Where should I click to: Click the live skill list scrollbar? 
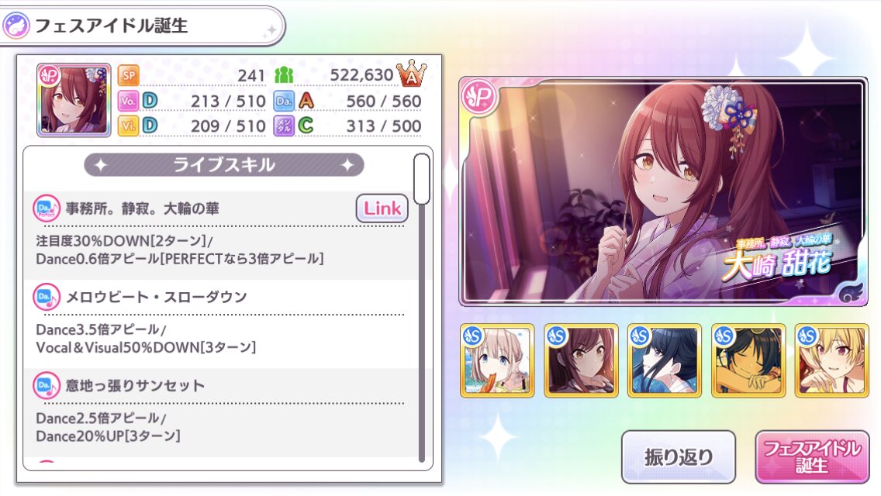point(421,308)
